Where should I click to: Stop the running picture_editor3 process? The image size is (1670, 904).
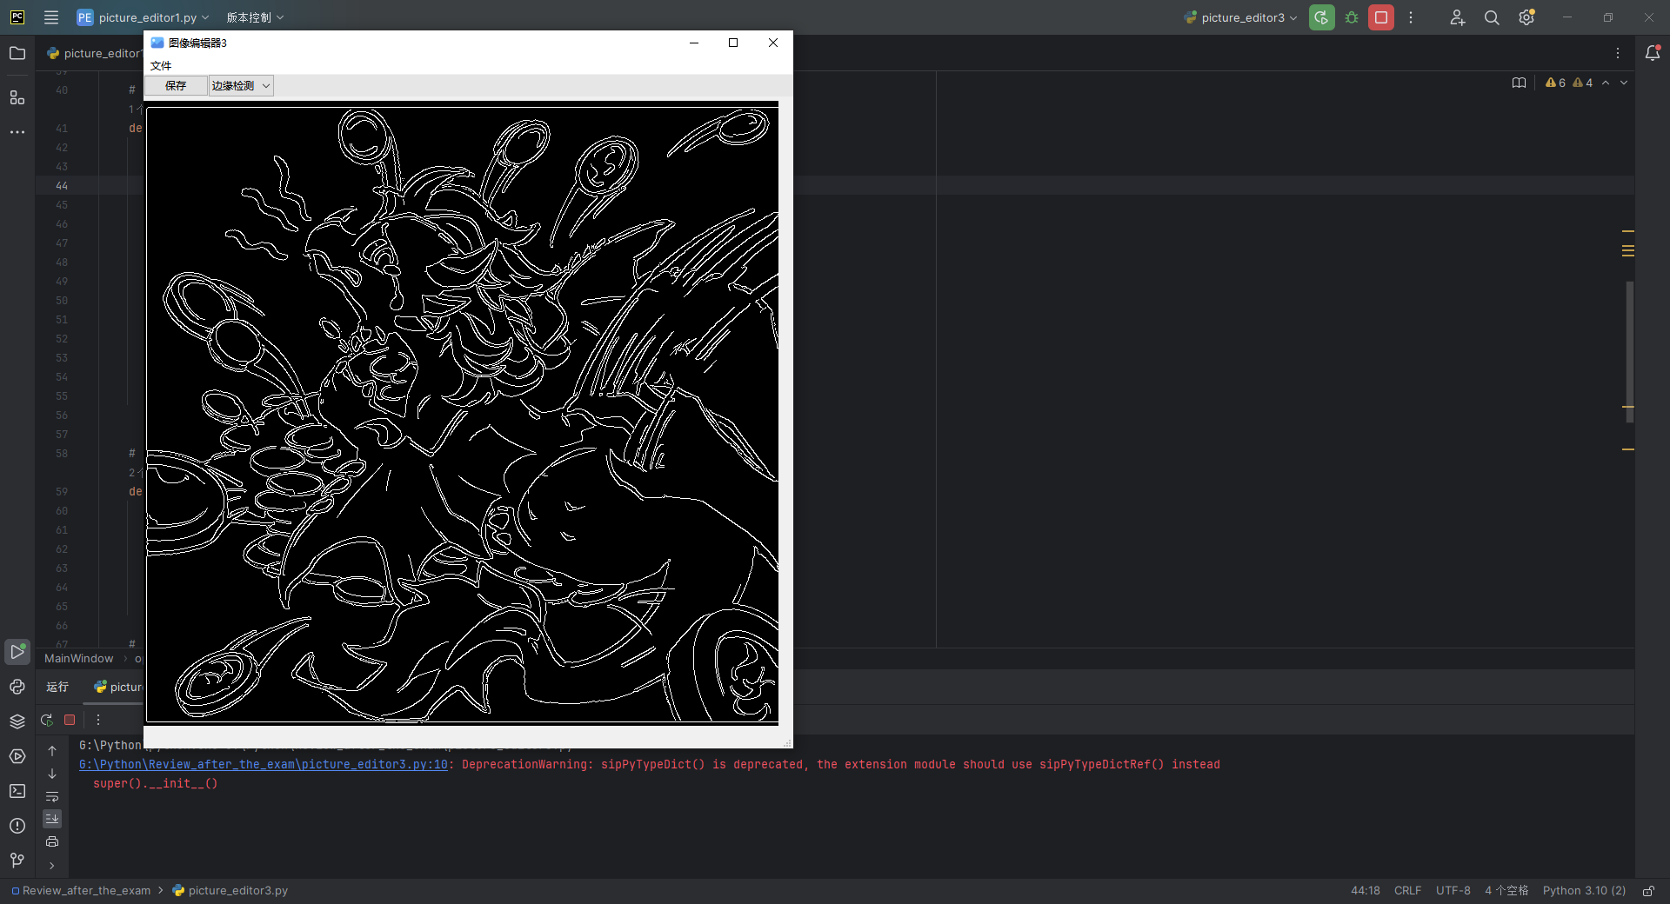point(1381,17)
